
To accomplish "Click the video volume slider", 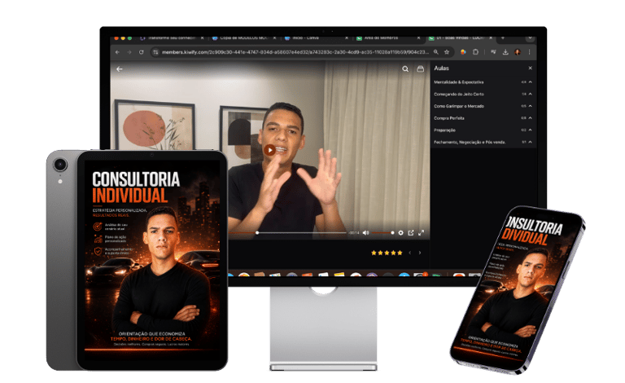I will 382,232.
